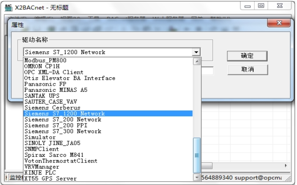
Task: Select XT55 GPS Server entry
Action: (x=108, y=178)
